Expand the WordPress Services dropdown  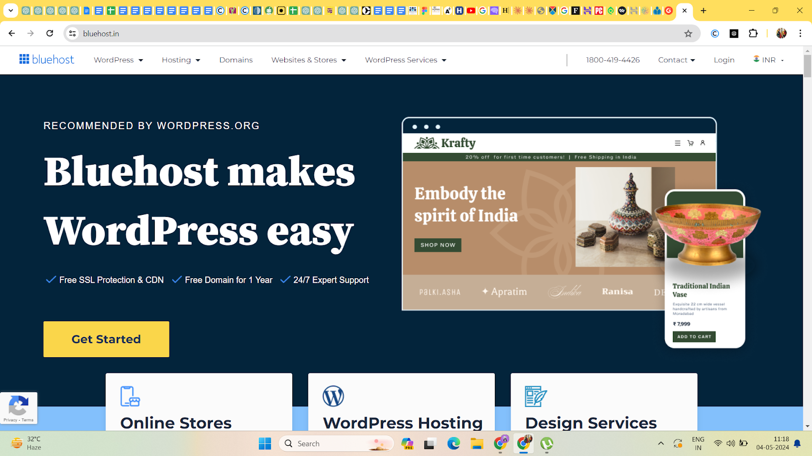[405, 60]
